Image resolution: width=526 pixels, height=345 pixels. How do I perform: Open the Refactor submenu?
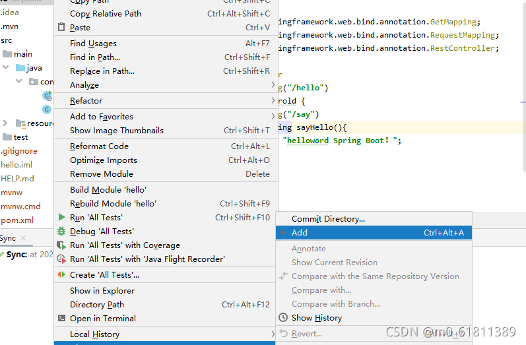[166, 100]
